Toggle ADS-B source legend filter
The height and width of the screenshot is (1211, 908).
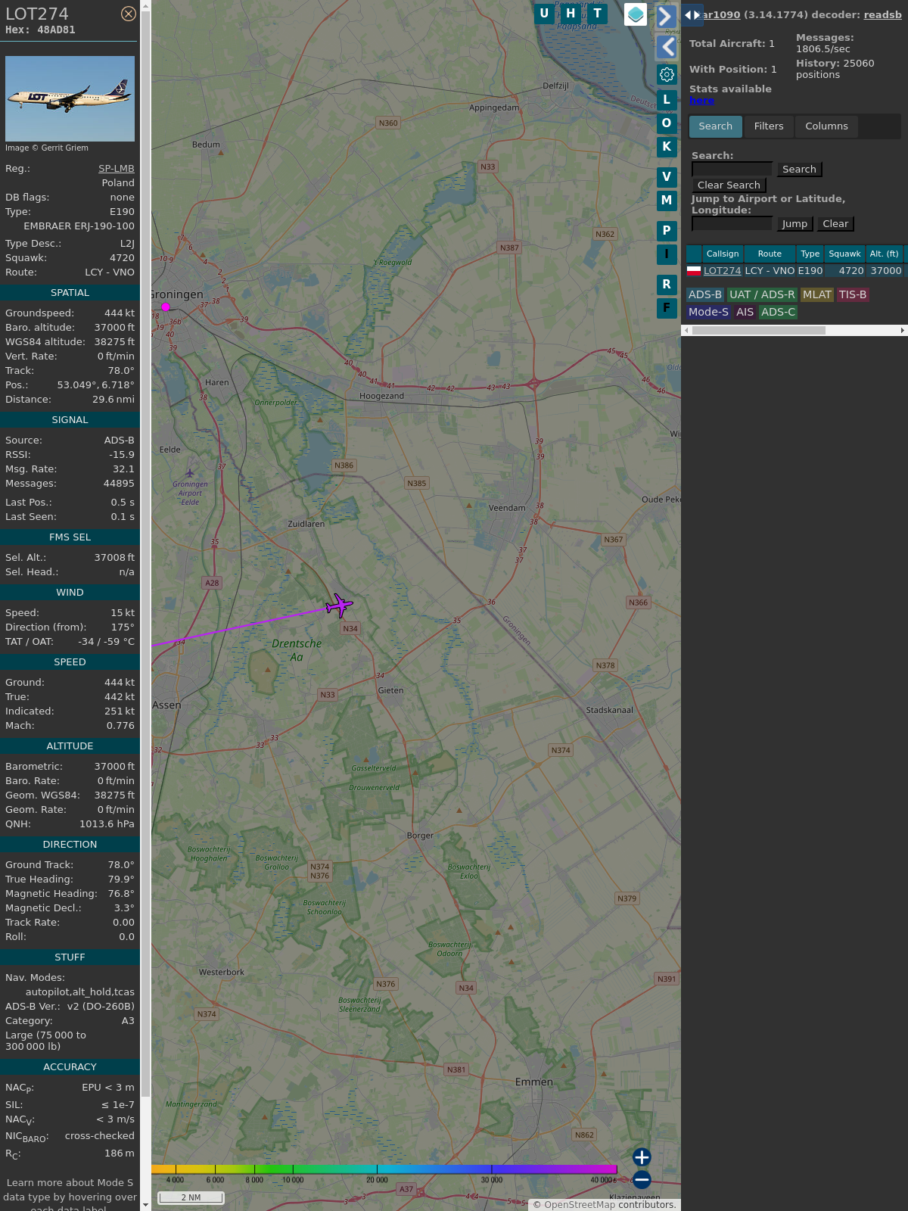pos(705,295)
